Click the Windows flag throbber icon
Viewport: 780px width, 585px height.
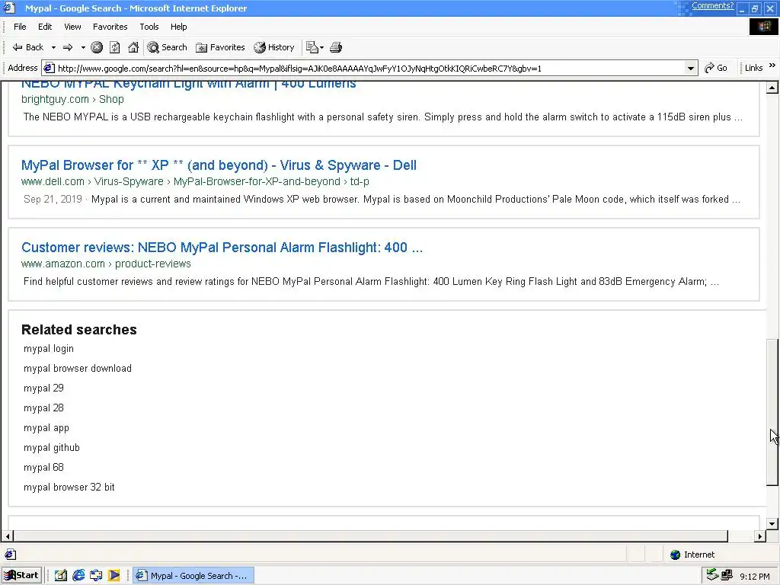[763, 27]
